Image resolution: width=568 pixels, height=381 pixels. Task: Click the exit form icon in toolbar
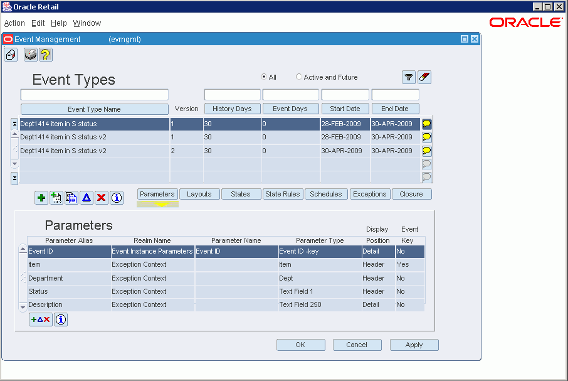[x=11, y=55]
